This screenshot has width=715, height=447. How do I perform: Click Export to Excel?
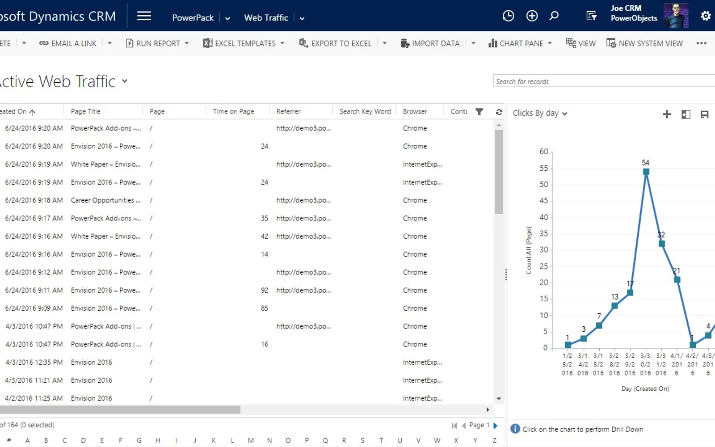click(335, 43)
